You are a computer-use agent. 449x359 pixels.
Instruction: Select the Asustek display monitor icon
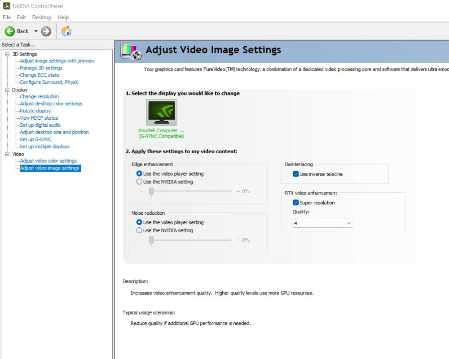(161, 112)
